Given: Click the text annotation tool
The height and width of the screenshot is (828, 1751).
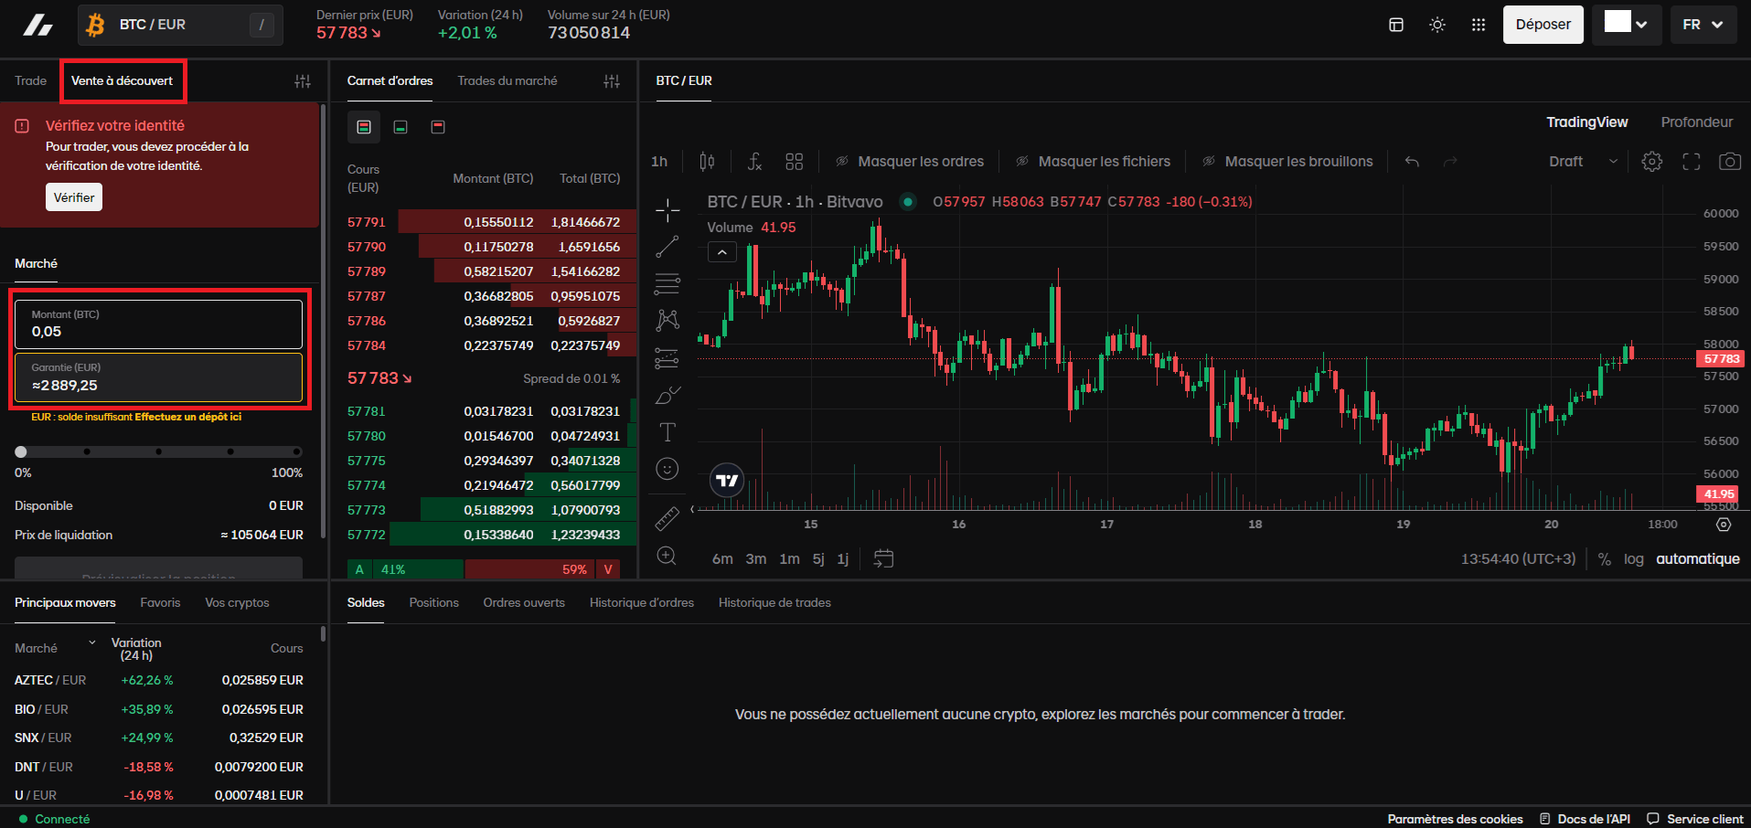Looking at the screenshot, I should pos(667,432).
